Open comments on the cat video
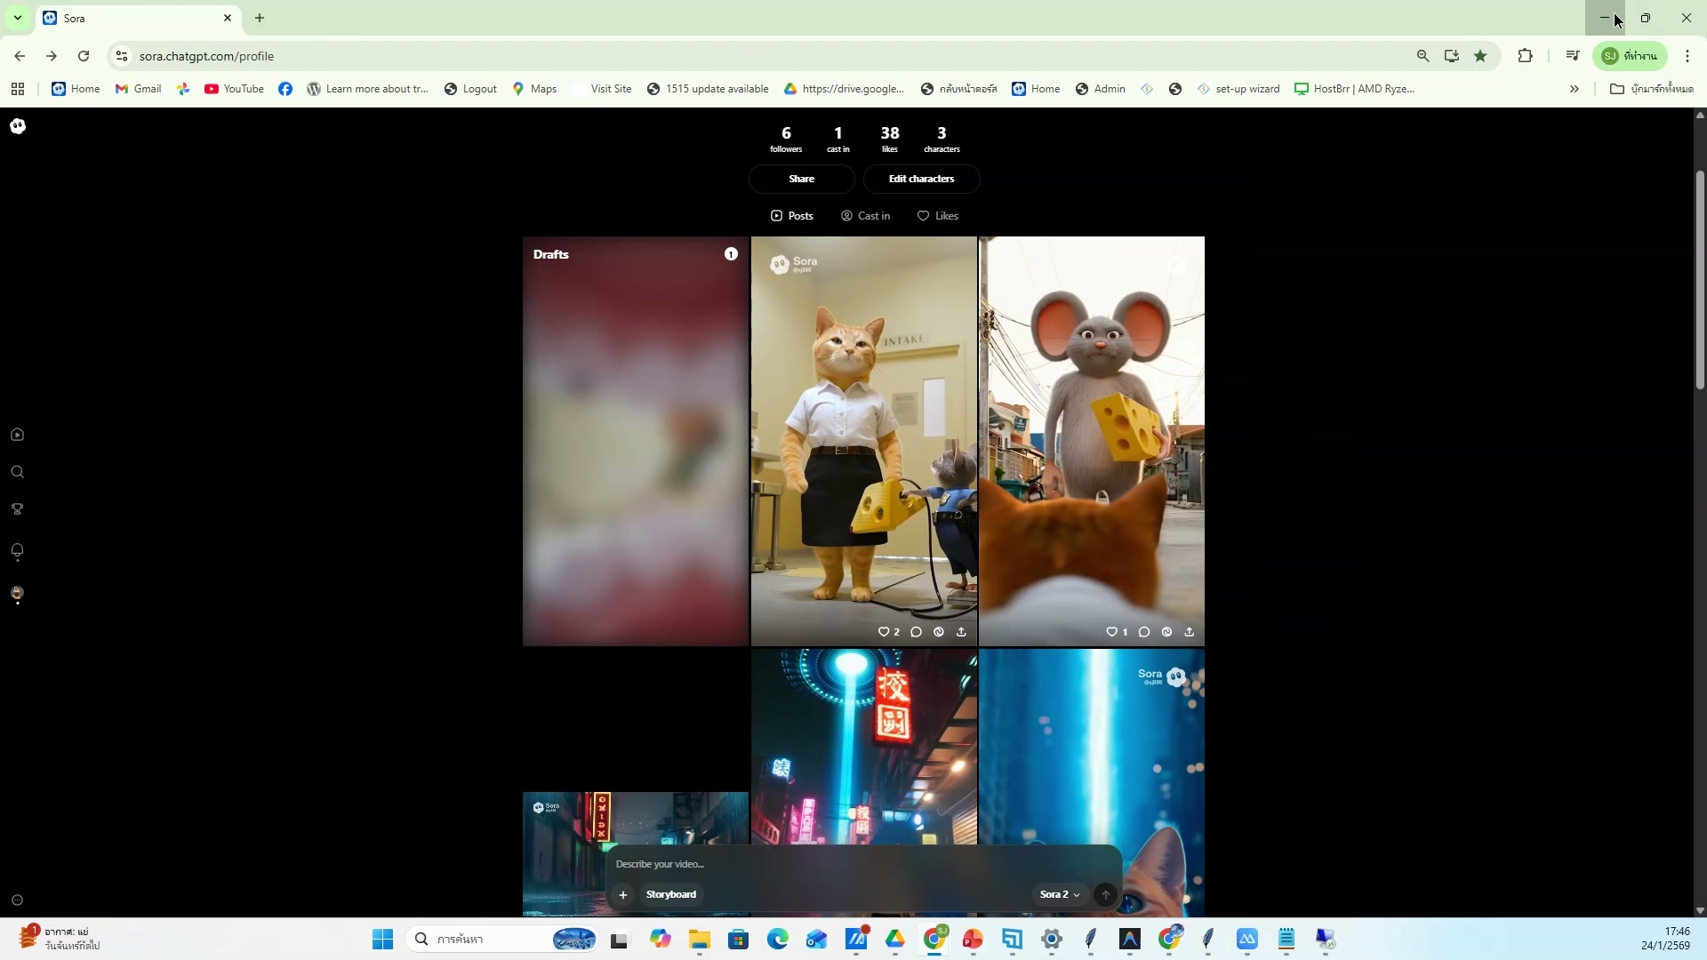 [x=916, y=632]
